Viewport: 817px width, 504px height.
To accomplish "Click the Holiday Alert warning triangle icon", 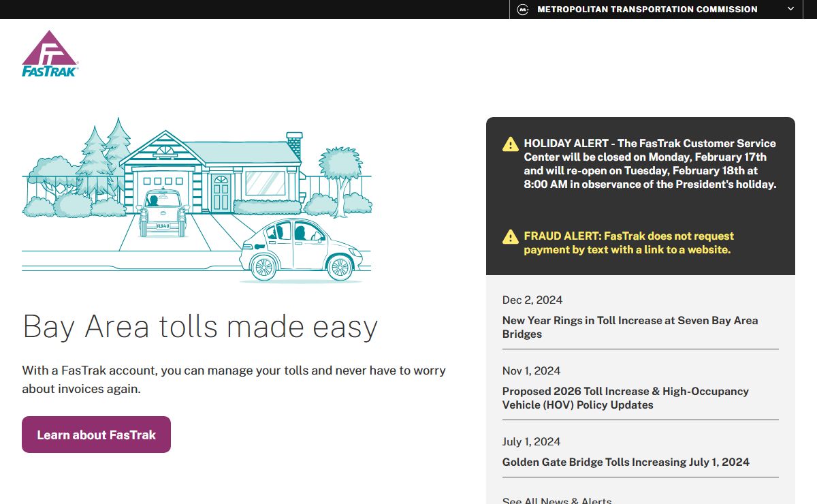I will 511,144.
